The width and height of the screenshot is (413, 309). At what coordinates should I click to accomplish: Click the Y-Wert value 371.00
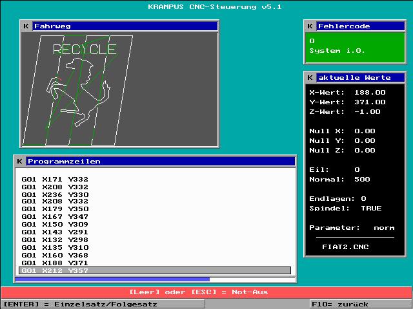tap(370, 102)
